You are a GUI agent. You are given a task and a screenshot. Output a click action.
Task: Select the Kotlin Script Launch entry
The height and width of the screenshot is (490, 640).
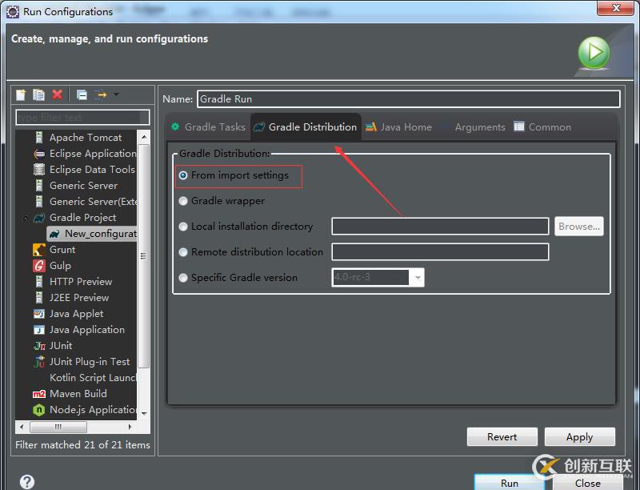93,378
